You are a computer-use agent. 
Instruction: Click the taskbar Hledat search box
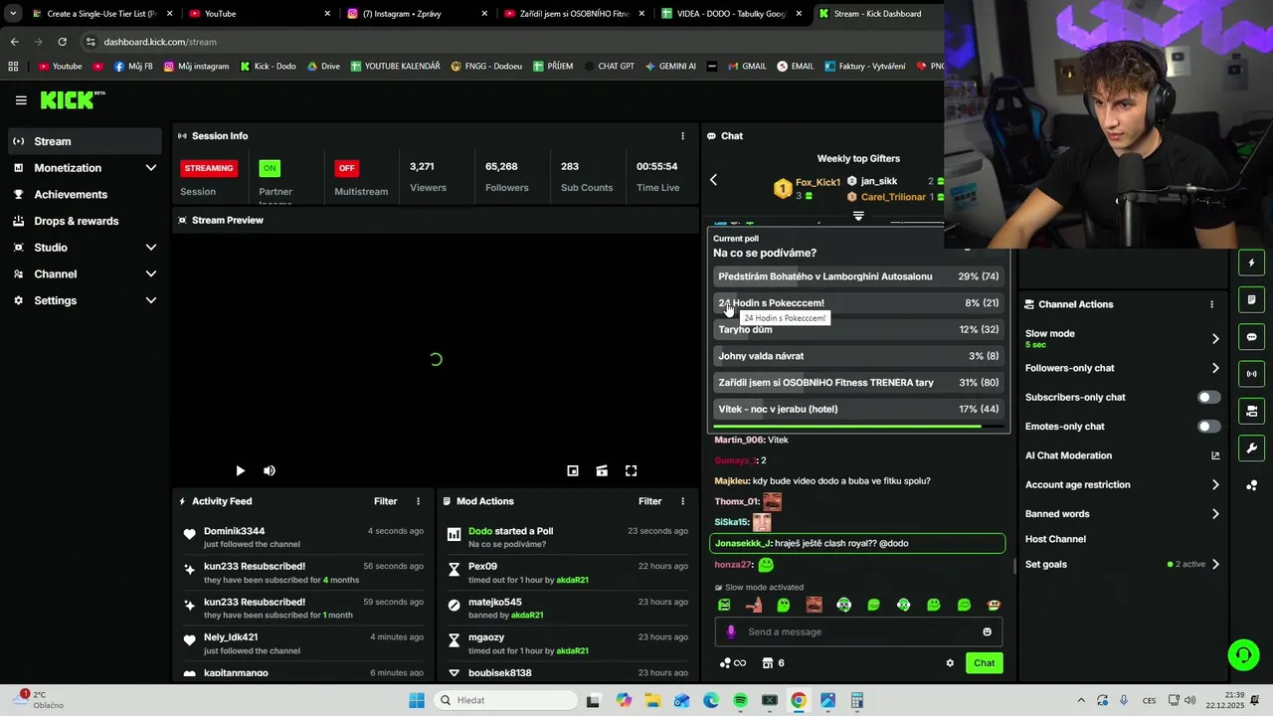(x=505, y=701)
